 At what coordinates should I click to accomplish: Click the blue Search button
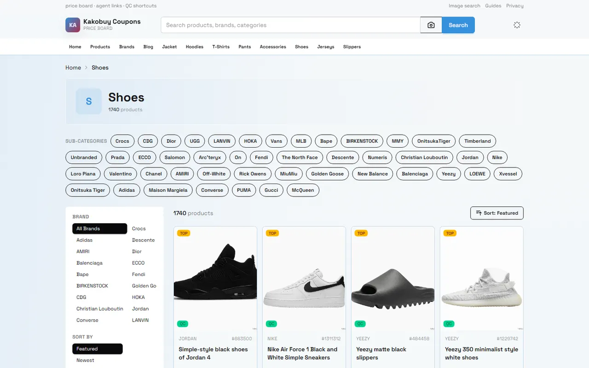pos(458,25)
